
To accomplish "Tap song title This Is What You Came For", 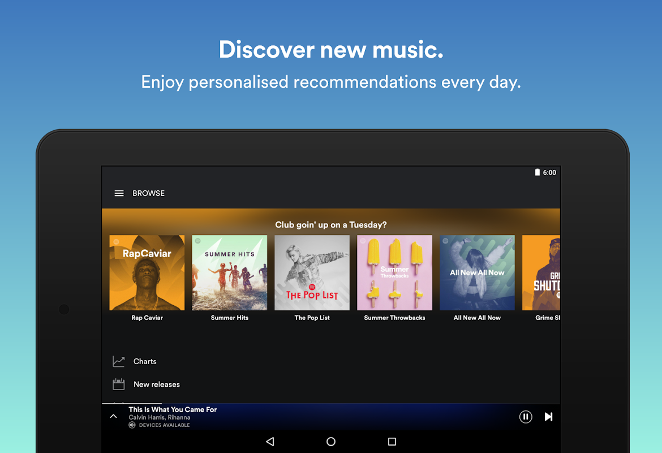I will (173, 409).
